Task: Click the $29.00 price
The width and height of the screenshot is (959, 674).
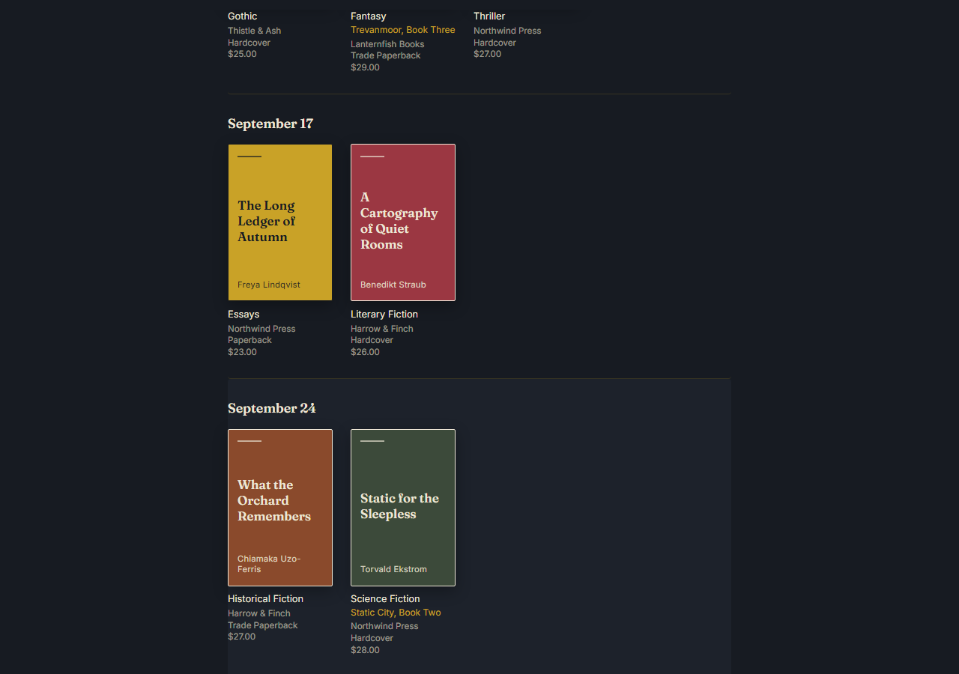Action: click(365, 67)
